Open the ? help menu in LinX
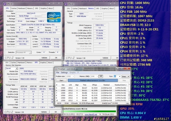Viewport: 171px width, 121px height. coord(78,73)
